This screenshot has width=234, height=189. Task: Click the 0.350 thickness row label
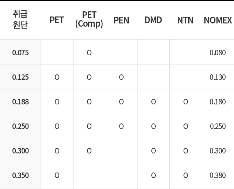click(20, 175)
